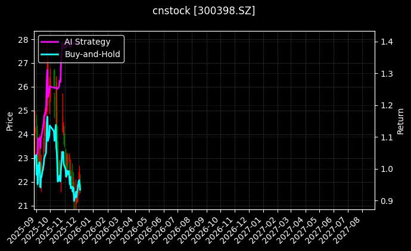Click the AI Strategy legend label
411x251 pixels.
coord(87,42)
